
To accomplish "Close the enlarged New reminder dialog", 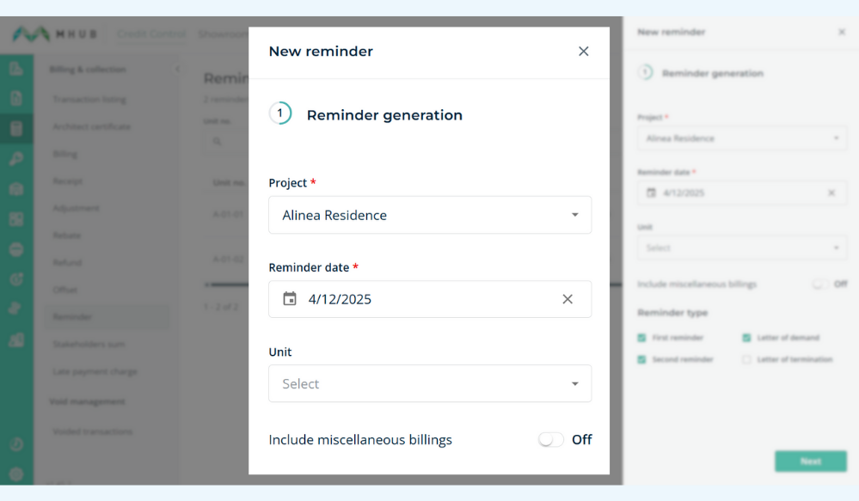I will coord(584,52).
